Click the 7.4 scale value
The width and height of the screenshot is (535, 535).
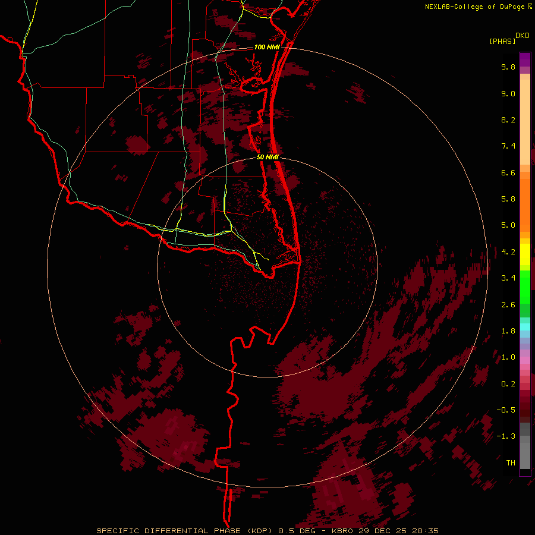[508, 146]
